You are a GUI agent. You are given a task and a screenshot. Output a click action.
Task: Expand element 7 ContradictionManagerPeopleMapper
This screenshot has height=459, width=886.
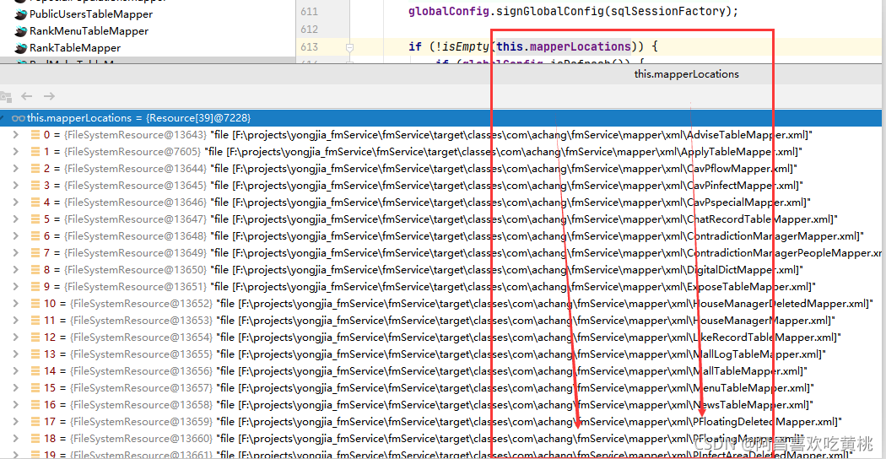(16, 253)
